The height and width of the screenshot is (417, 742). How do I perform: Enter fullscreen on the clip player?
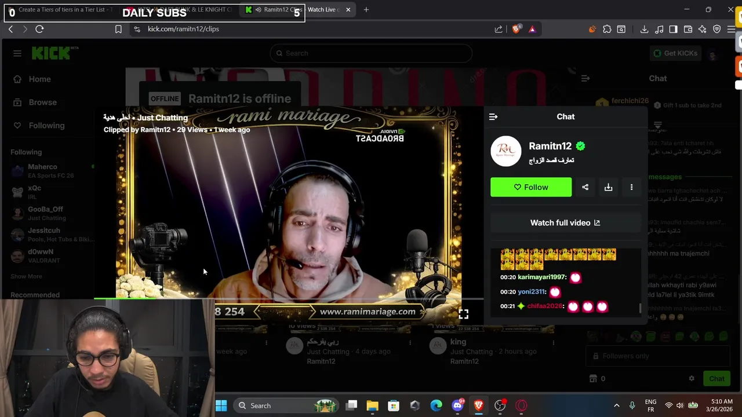pos(463,314)
